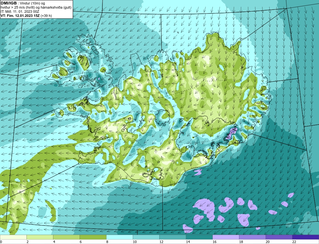Click the 'IT: Mið. 11. 01. 2023 00Z' line
319x244 pixels.
point(20,11)
